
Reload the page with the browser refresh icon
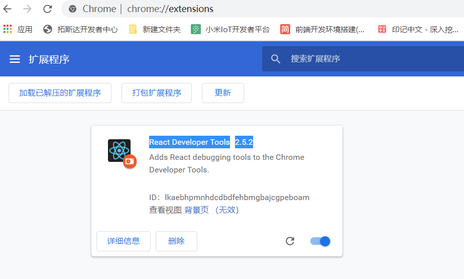click(x=47, y=9)
